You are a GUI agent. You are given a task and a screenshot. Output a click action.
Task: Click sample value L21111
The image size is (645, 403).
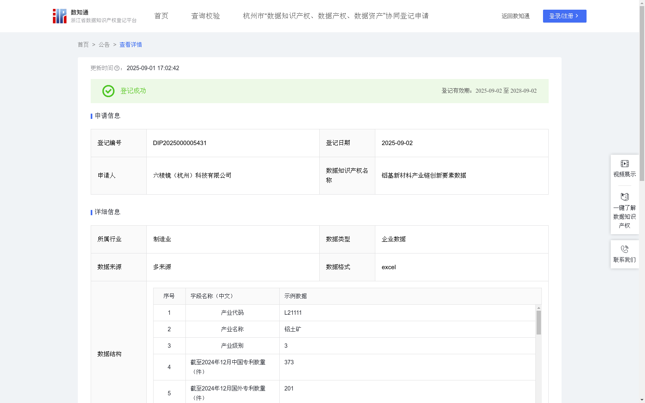click(293, 313)
